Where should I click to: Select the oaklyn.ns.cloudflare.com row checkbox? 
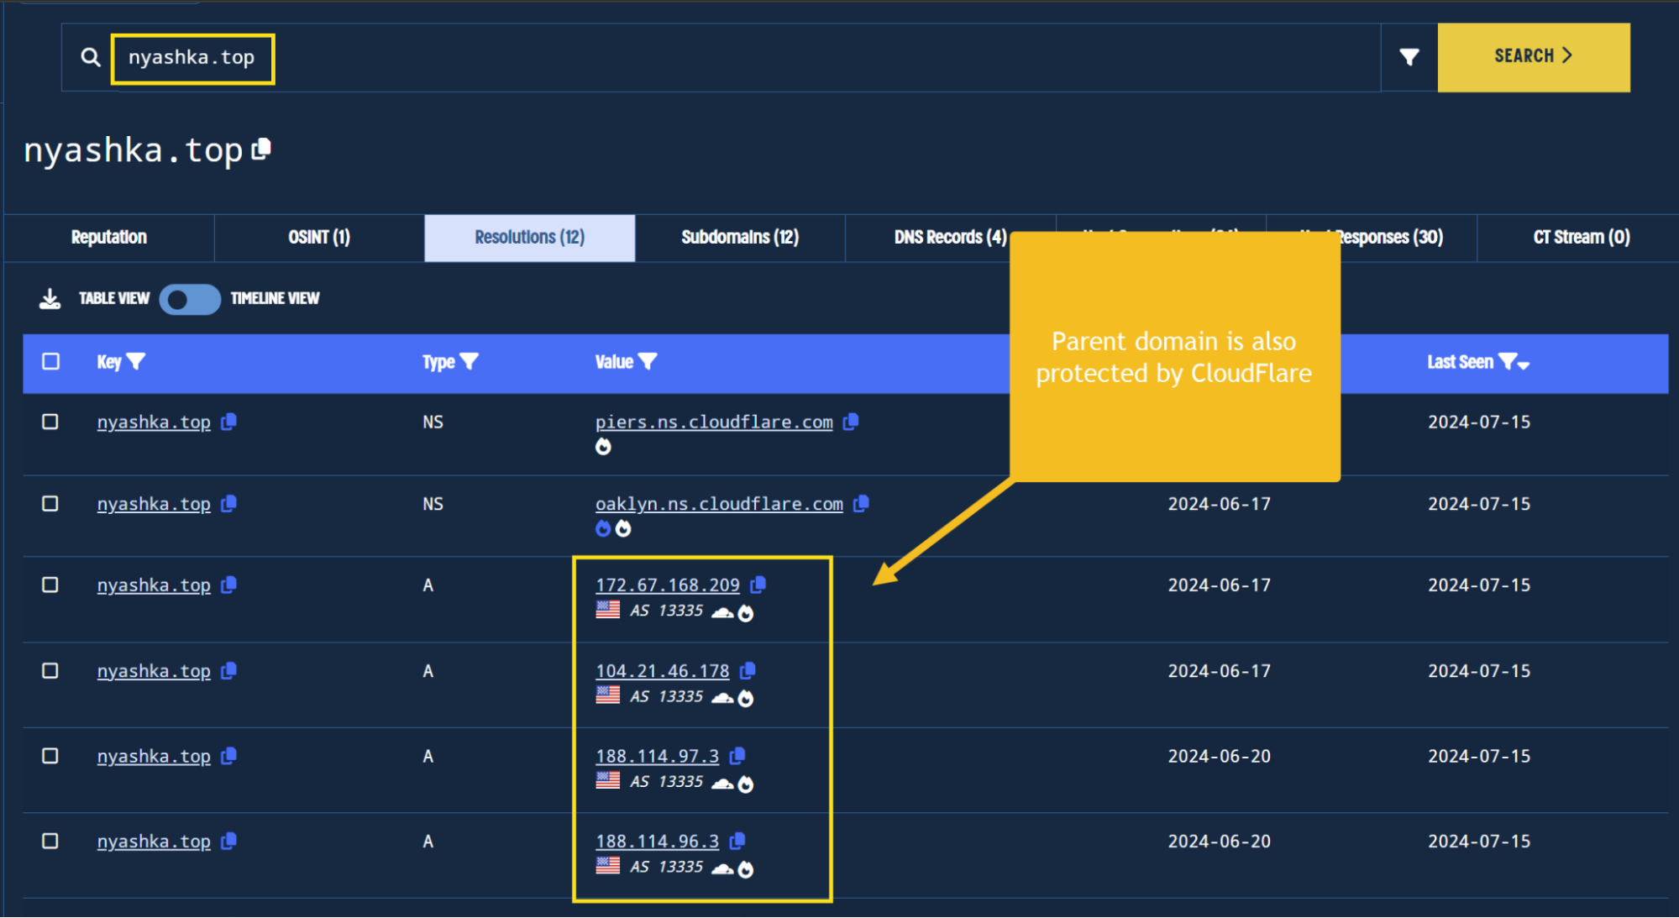[50, 504]
